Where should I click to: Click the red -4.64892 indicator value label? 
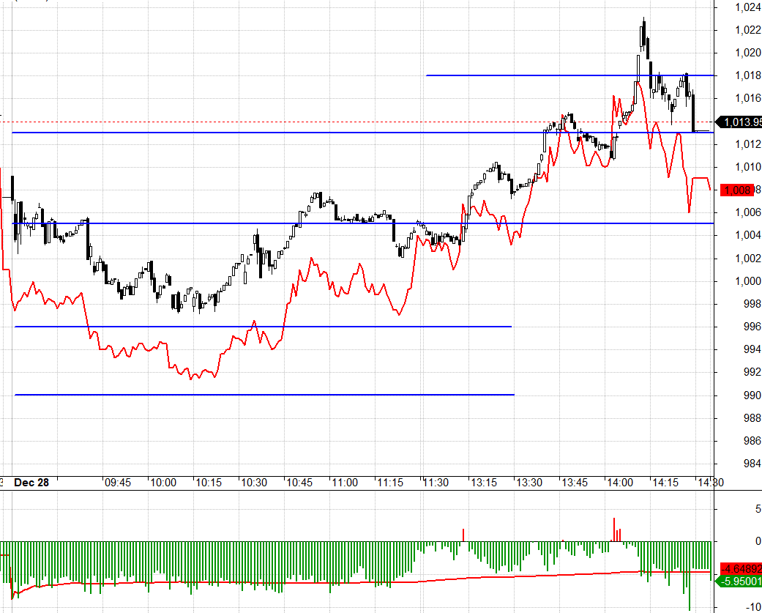click(x=741, y=569)
